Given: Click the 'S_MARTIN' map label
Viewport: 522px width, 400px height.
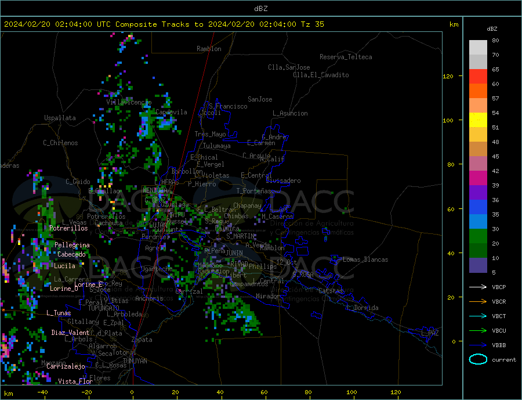Looking at the screenshot, I should pyautogui.click(x=240, y=236).
